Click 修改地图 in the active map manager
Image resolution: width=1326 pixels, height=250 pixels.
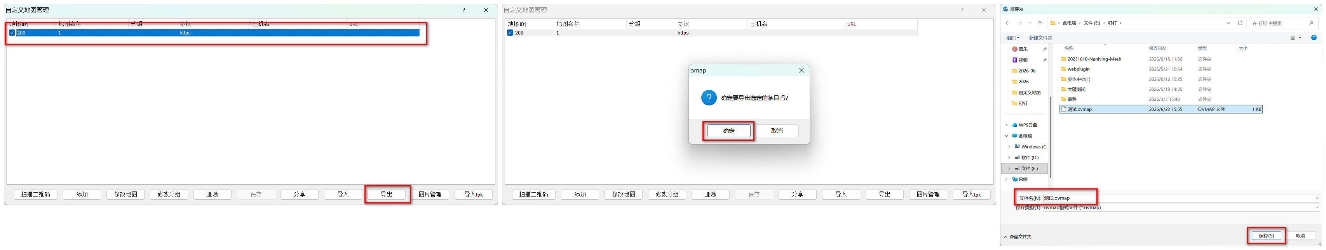click(x=125, y=195)
